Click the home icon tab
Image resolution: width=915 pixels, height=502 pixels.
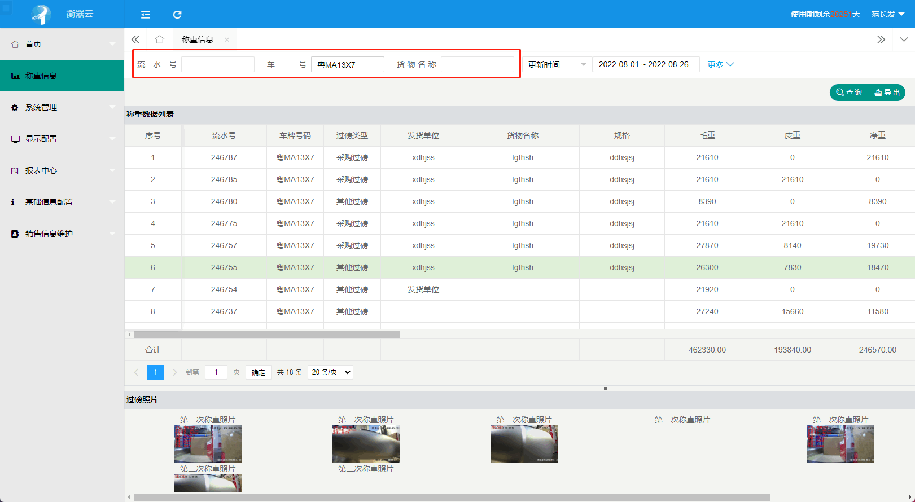(160, 39)
